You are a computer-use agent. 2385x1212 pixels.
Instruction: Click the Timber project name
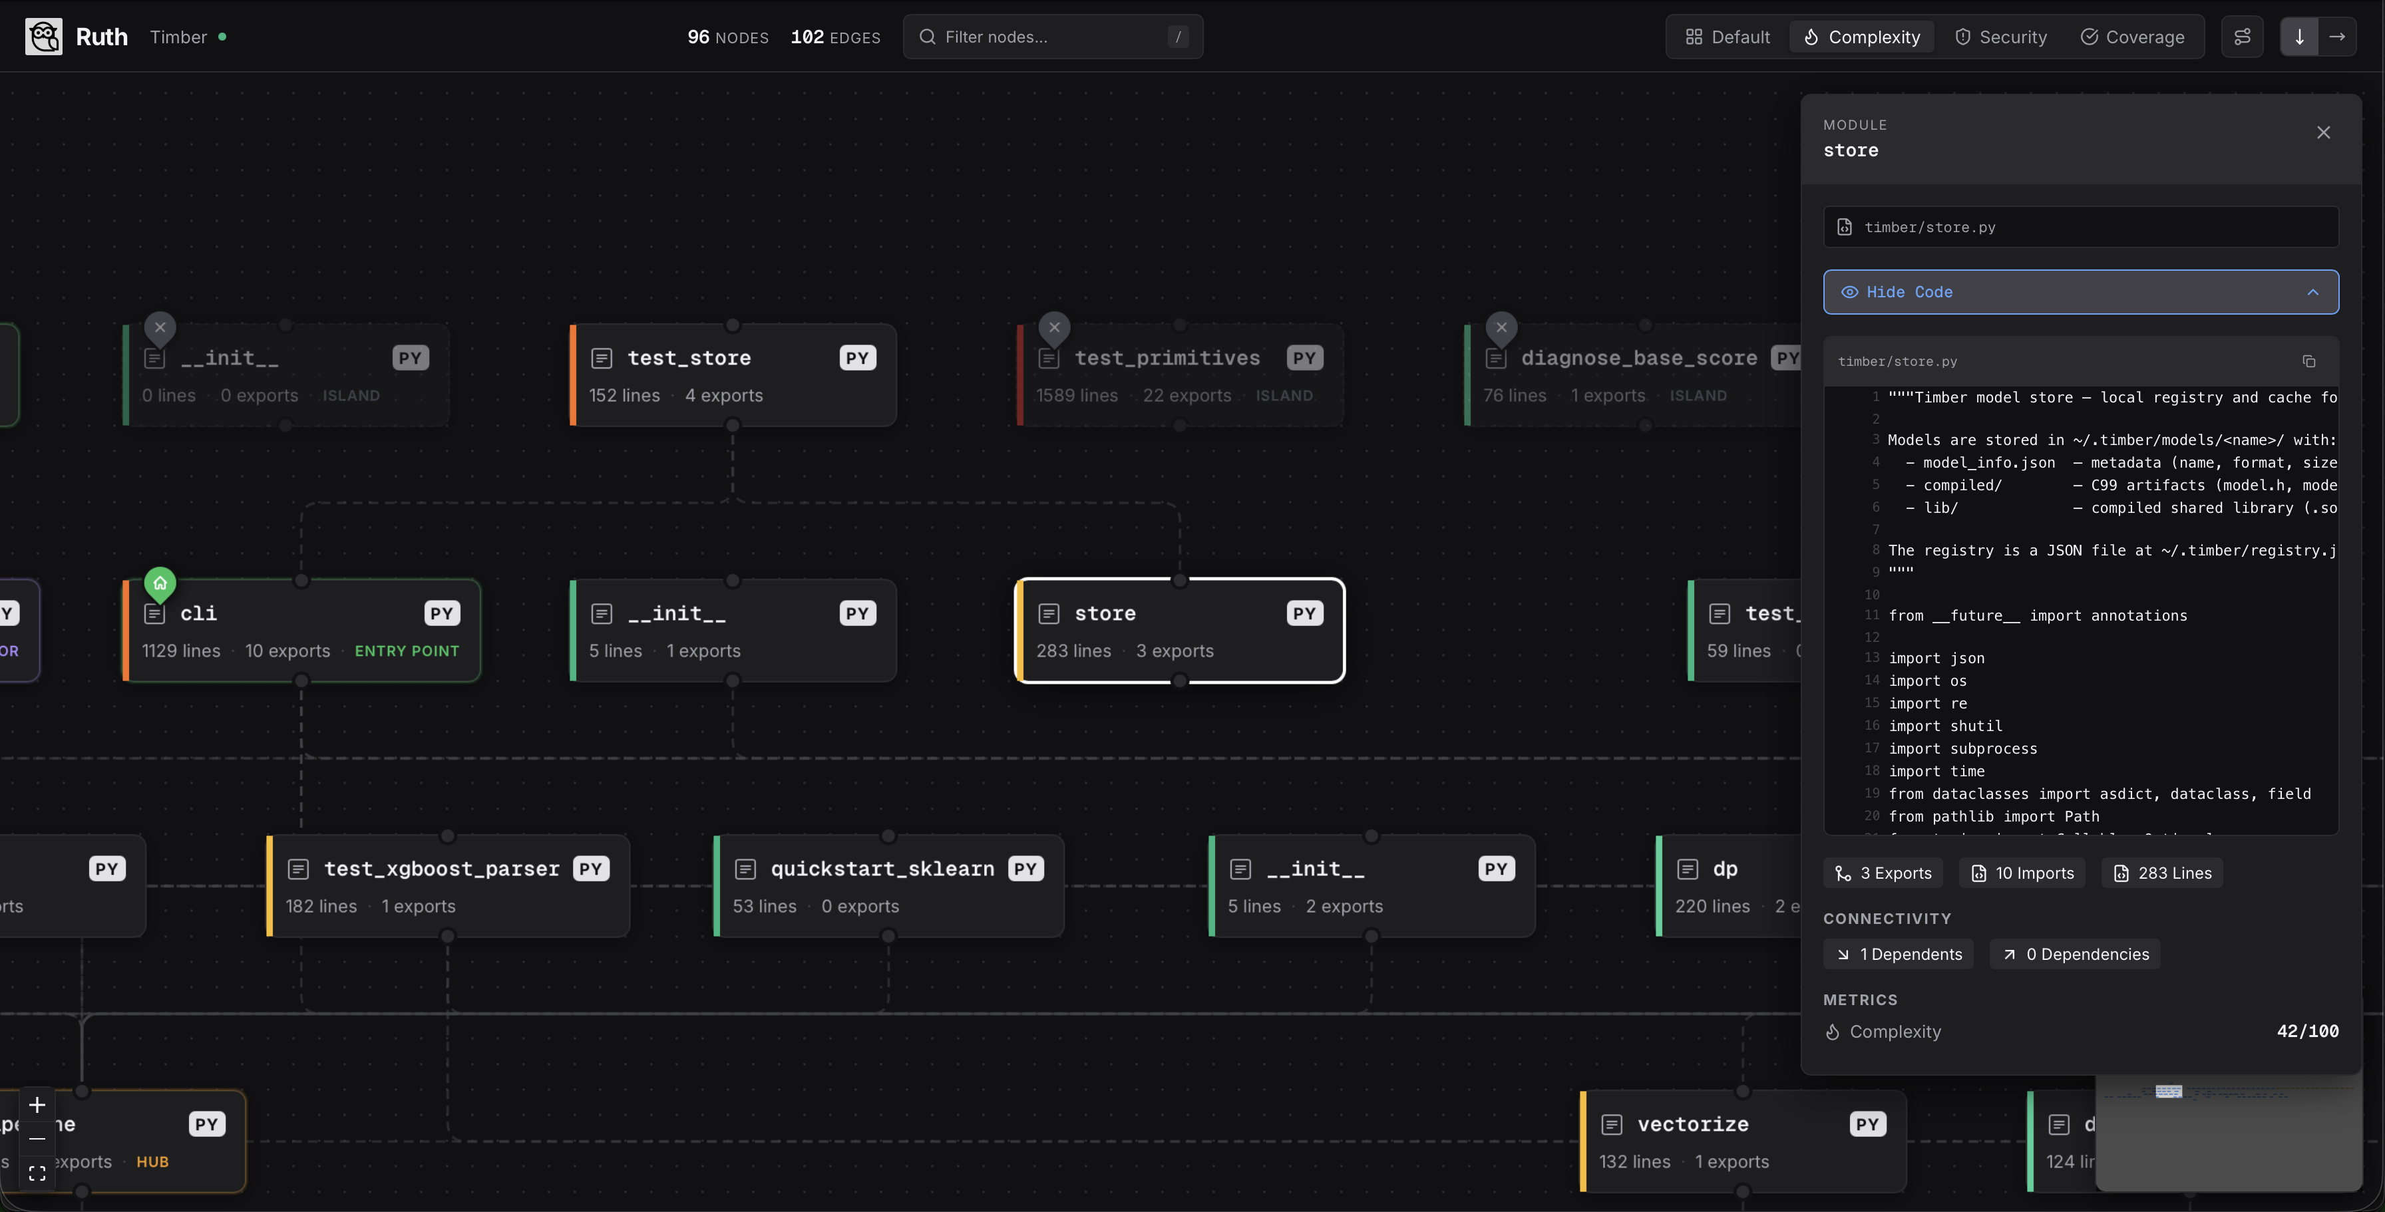[x=179, y=37]
